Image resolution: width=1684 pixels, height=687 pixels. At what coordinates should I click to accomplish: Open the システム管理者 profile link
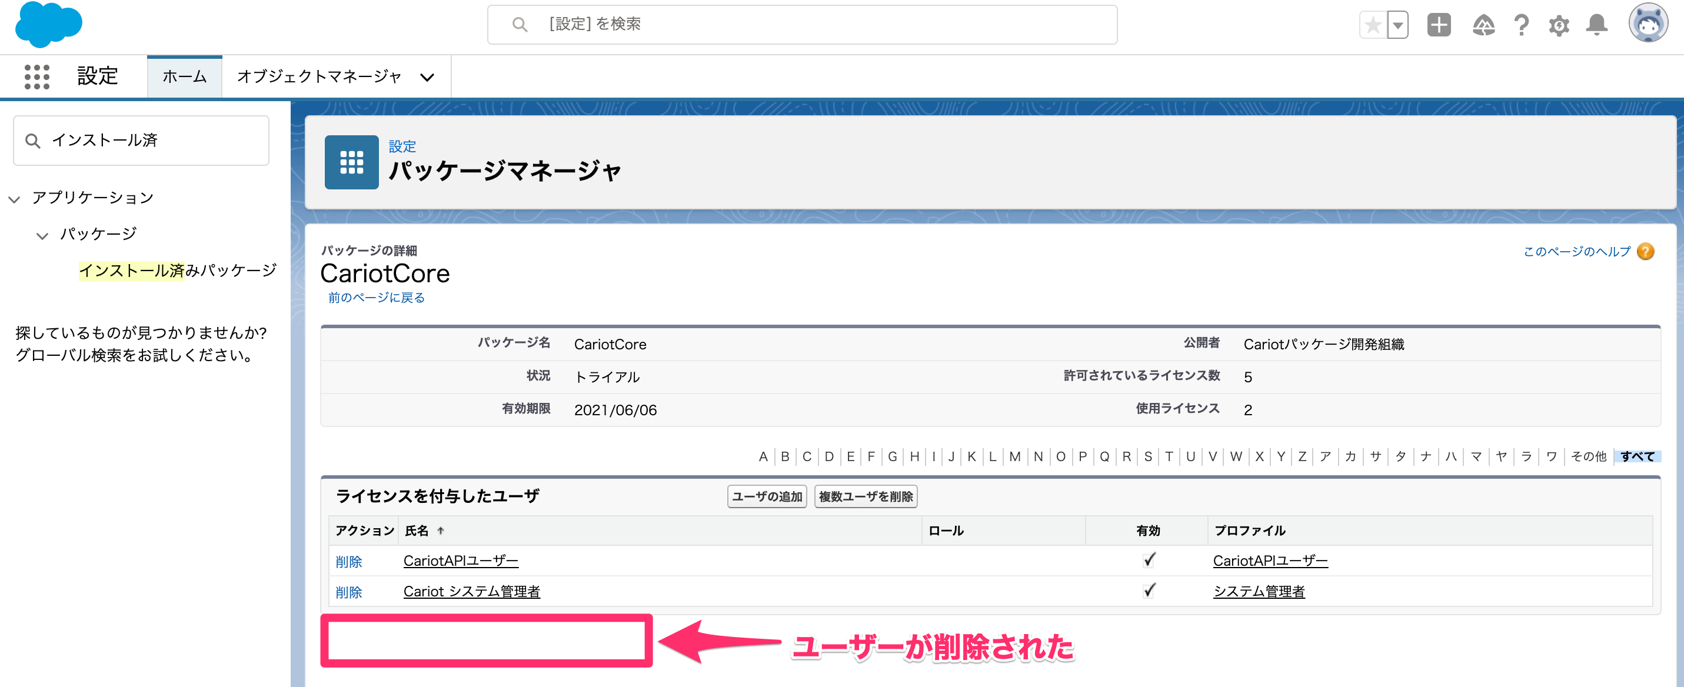1259,592
